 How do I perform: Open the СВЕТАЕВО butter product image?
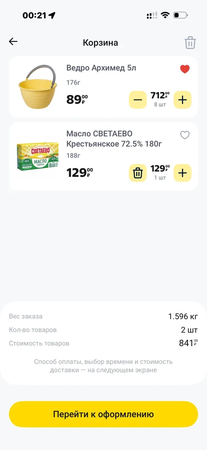(38, 157)
